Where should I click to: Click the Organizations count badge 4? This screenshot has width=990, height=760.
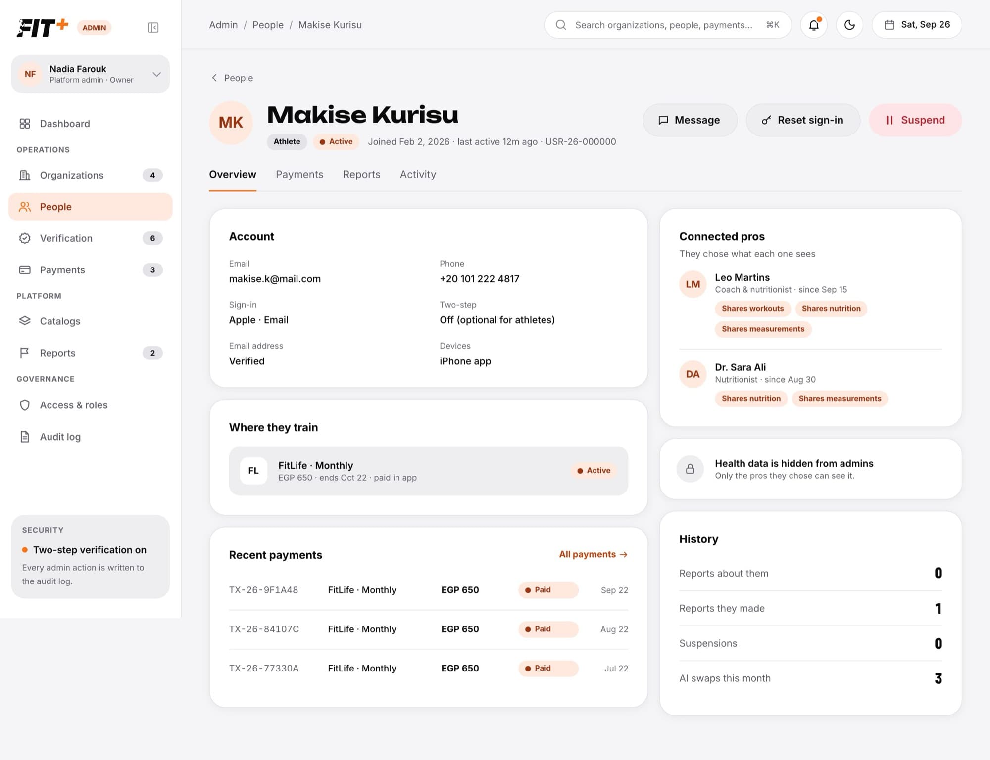152,175
